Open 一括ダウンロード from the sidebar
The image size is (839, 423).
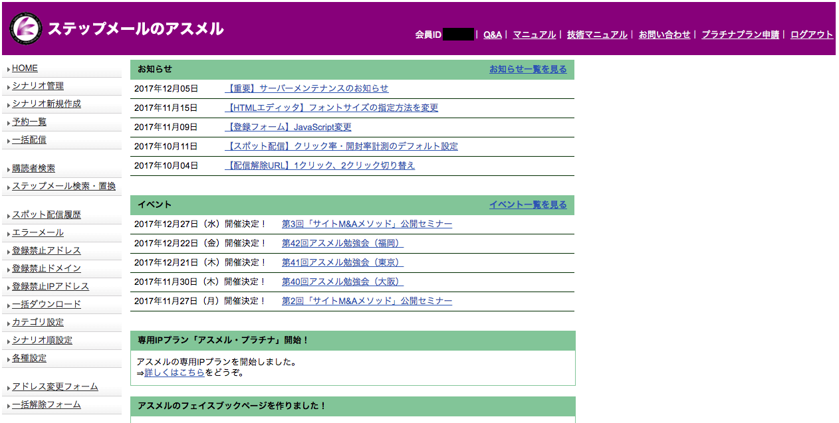click(47, 305)
